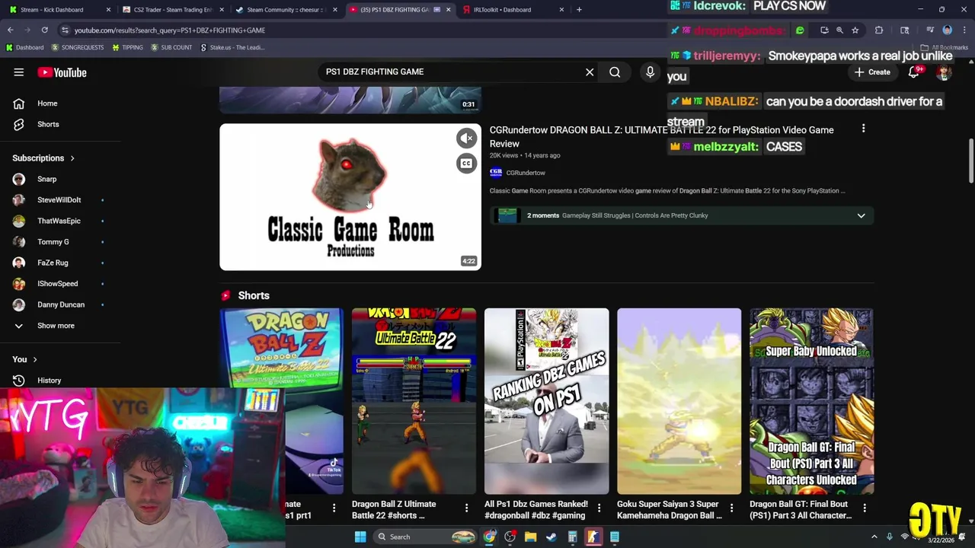The width and height of the screenshot is (975, 548).
Task: Open the CGRundertow channel link
Action: coord(526,173)
